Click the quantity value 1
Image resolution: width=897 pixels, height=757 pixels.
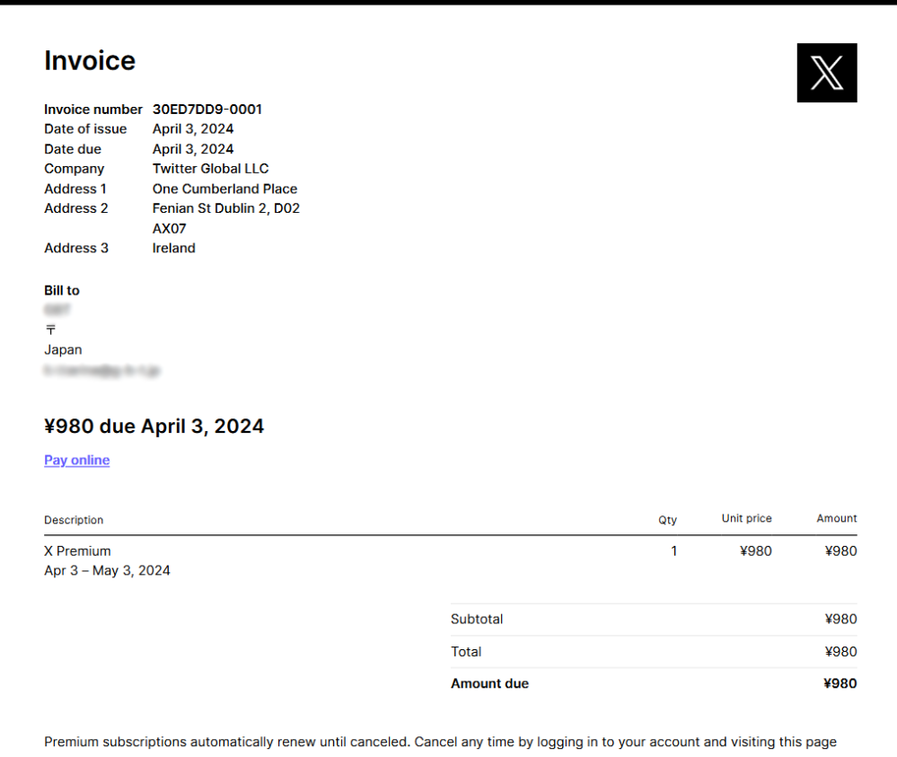[674, 551]
